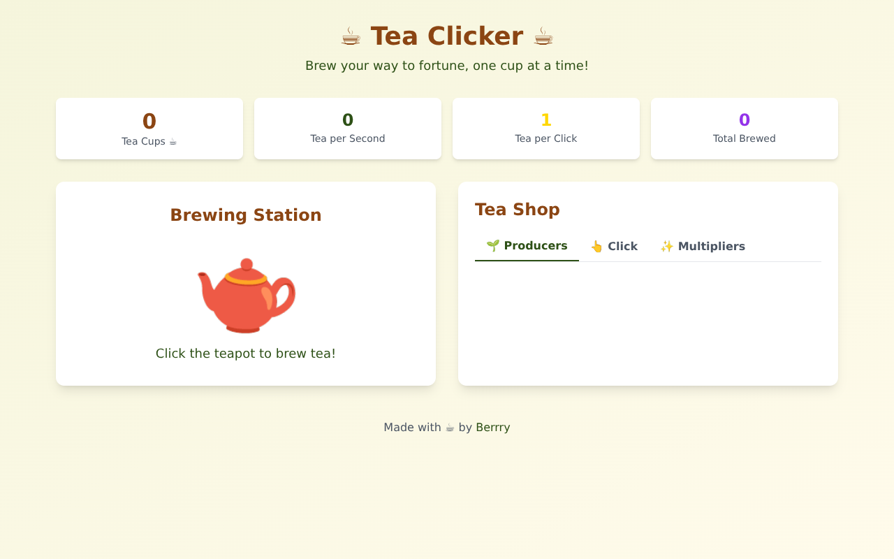Image resolution: width=894 pixels, height=559 pixels.
Task: Click the purple Total Brewed number
Action: tap(744, 119)
